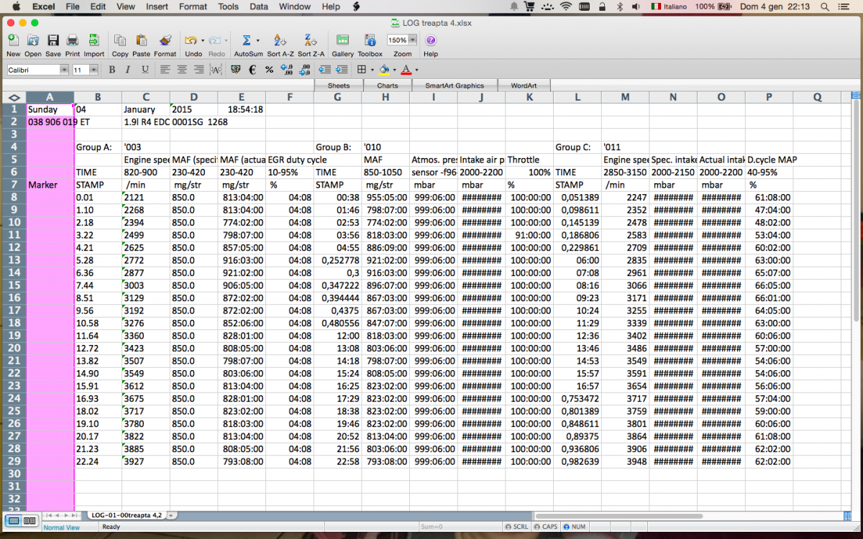Open the Insert menu
The height and width of the screenshot is (539, 863).
tap(157, 6)
